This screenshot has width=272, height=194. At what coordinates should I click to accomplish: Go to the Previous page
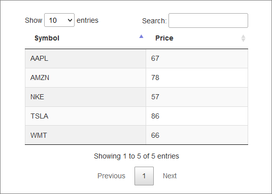(x=111, y=176)
